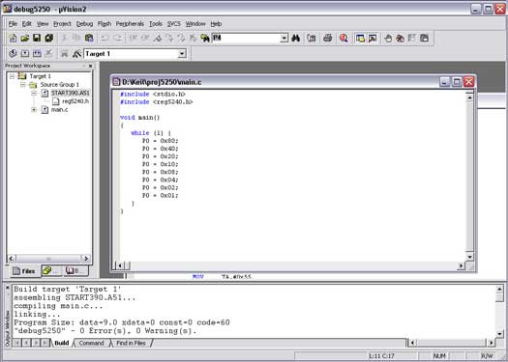Open the Target 1 dropdown
The height and width of the screenshot is (362, 508).
pos(182,54)
